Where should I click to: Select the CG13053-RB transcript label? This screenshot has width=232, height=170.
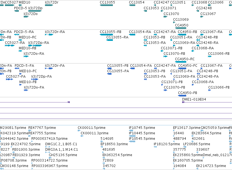[x=154, y=37]
